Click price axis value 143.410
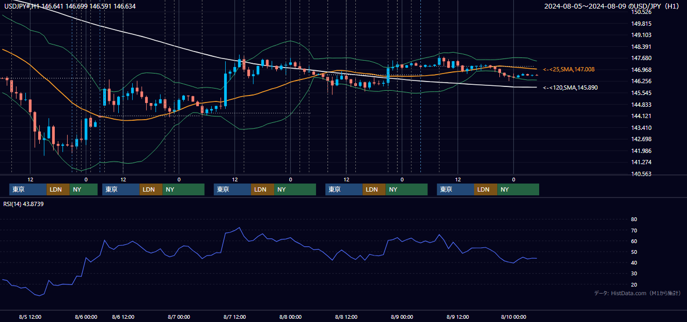 641,128
